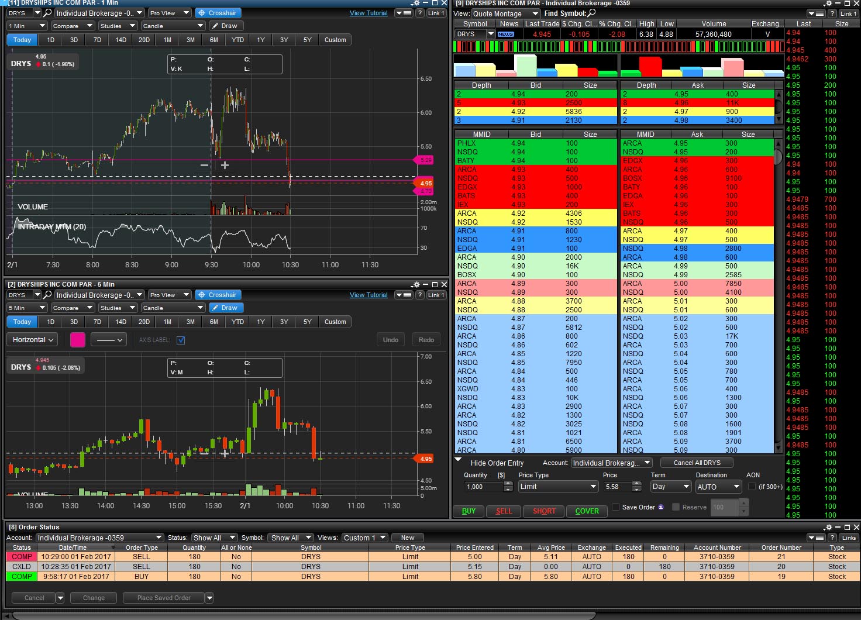Open the Price Type Limit dropdown
This screenshot has width=861, height=620.
558,487
